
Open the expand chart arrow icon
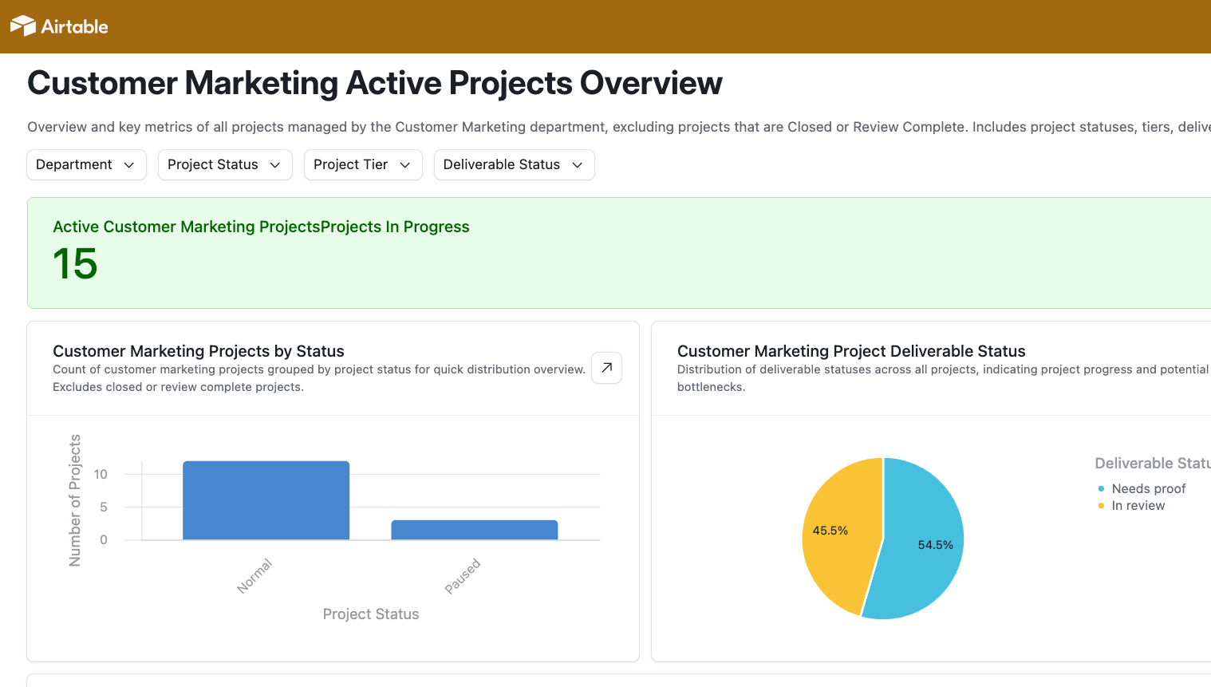point(606,368)
